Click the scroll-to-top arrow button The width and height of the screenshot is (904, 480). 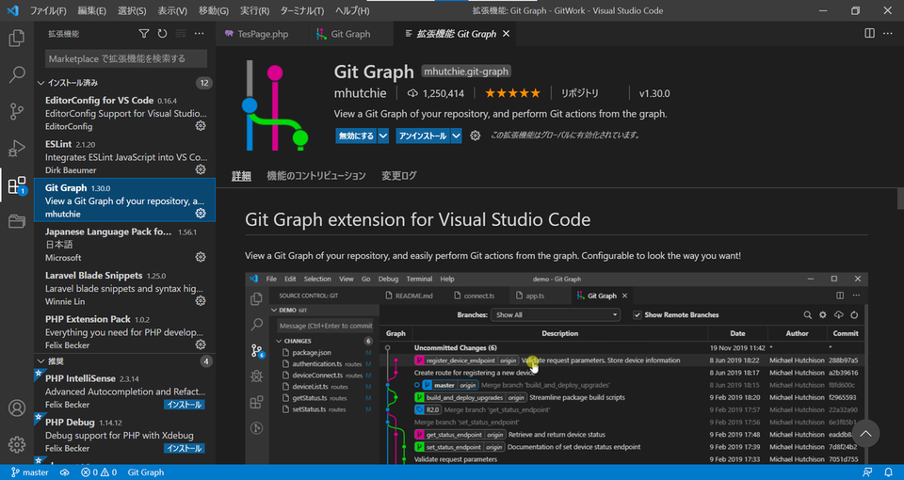(866, 433)
